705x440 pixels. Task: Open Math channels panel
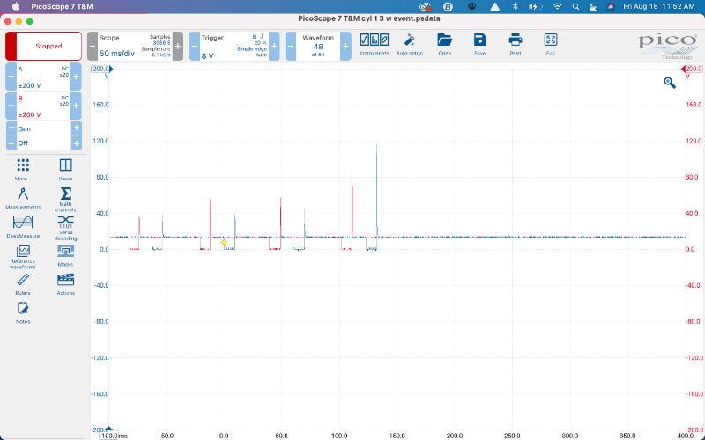(x=65, y=196)
